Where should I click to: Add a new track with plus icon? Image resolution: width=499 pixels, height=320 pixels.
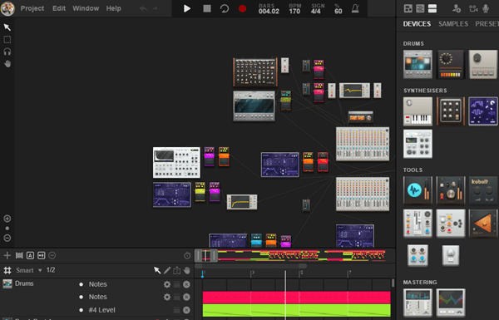[x=7, y=255]
